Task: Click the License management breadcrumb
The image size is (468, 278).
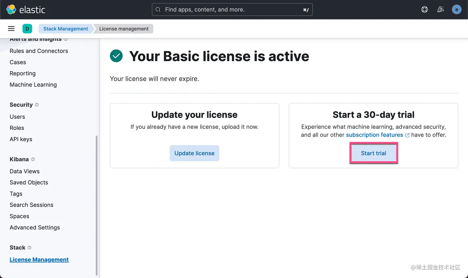Action: [x=124, y=29]
